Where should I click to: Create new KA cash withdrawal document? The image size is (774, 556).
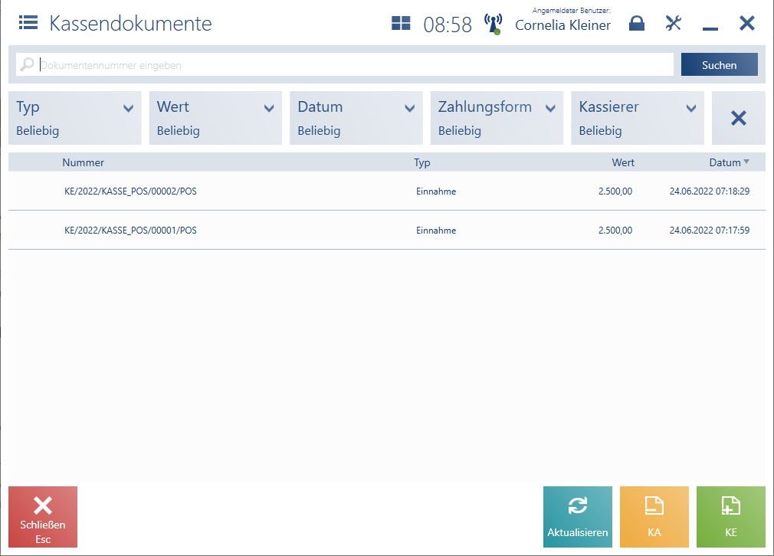pyautogui.click(x=654, y=517)
